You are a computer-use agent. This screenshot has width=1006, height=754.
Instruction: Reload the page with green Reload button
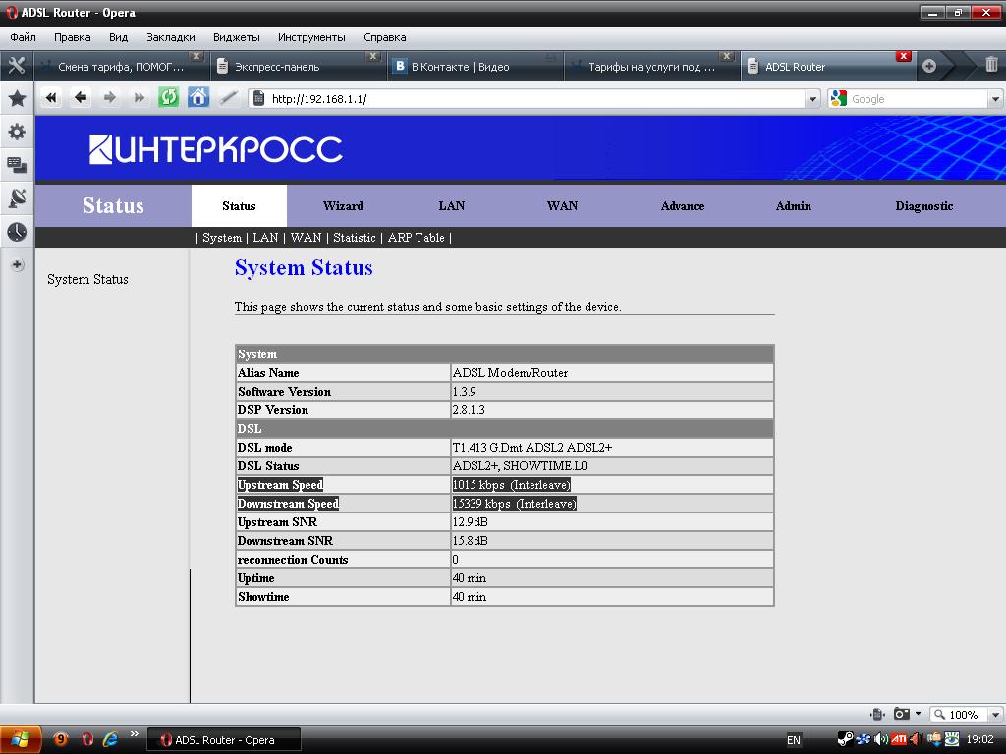point(168,97)
